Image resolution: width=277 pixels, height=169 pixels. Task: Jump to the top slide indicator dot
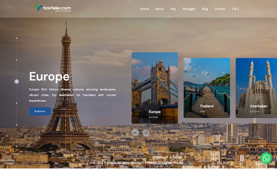coord(17,38)
